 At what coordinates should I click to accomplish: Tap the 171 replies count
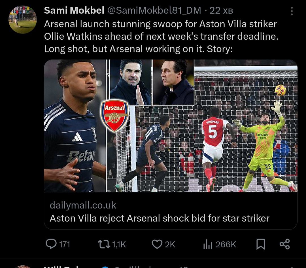(65, 244)
